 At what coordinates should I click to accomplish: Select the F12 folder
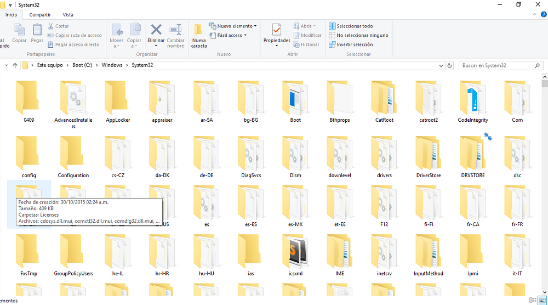[x=384, y=206]
